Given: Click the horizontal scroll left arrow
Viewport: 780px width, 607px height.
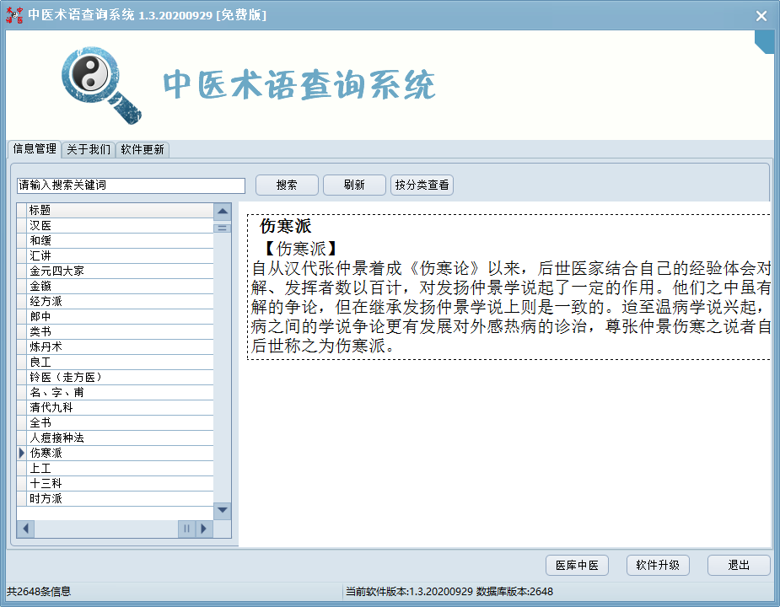Looking at the screenshot, I should tap(25, 529).
